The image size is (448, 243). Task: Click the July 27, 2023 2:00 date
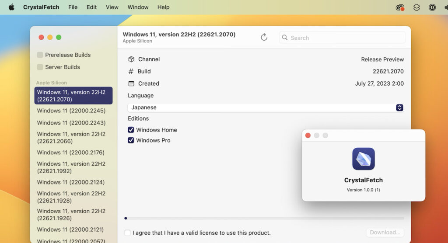379,83
